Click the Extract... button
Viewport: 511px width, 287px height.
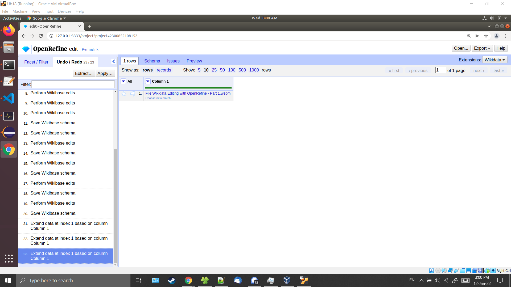click(x=84, y=73)
